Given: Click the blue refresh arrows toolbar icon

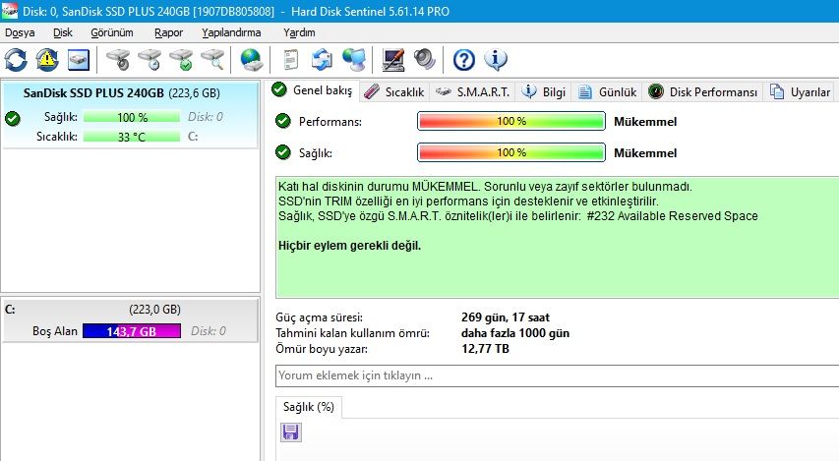Looking at the screenshot, I should coord(16,59).
